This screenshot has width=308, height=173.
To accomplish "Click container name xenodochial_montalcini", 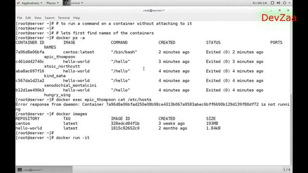I will [x=70, y=86].
